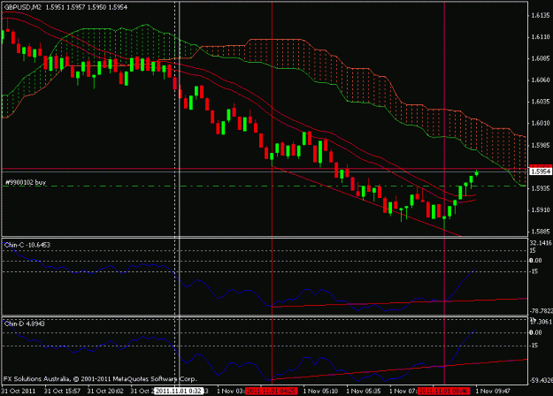Click the 1.5910 price axis label
553x396 pixels.
(x=541, y=210)
